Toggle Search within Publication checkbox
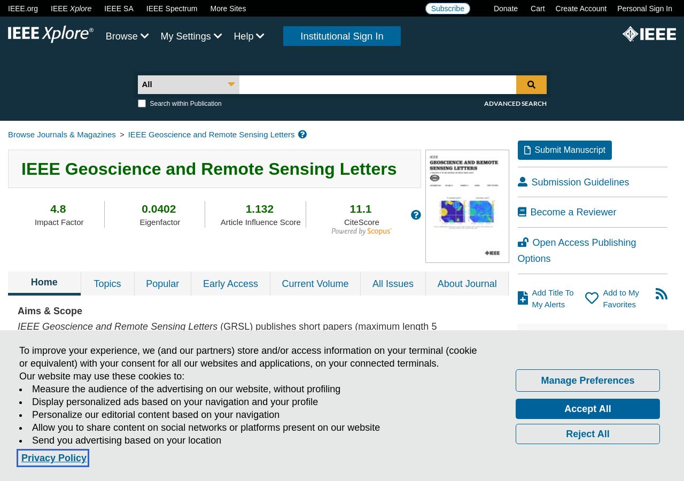Screen dimensions: 684x481 coord(142,104)
